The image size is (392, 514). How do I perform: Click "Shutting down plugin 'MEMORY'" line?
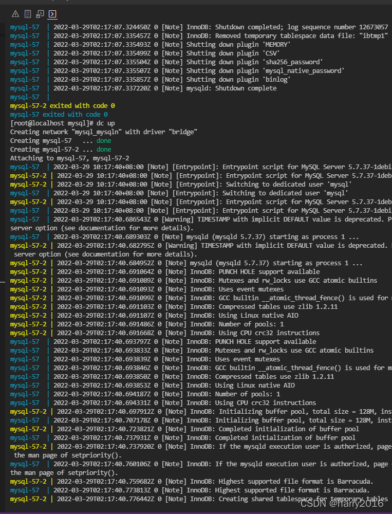tap(151, 45)
